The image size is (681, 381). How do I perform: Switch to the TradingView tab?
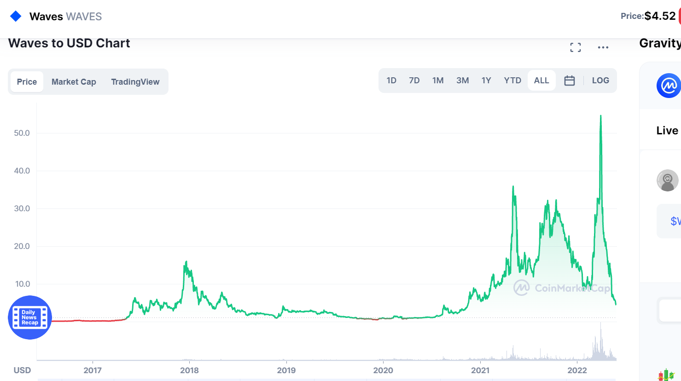pos(135,82)
